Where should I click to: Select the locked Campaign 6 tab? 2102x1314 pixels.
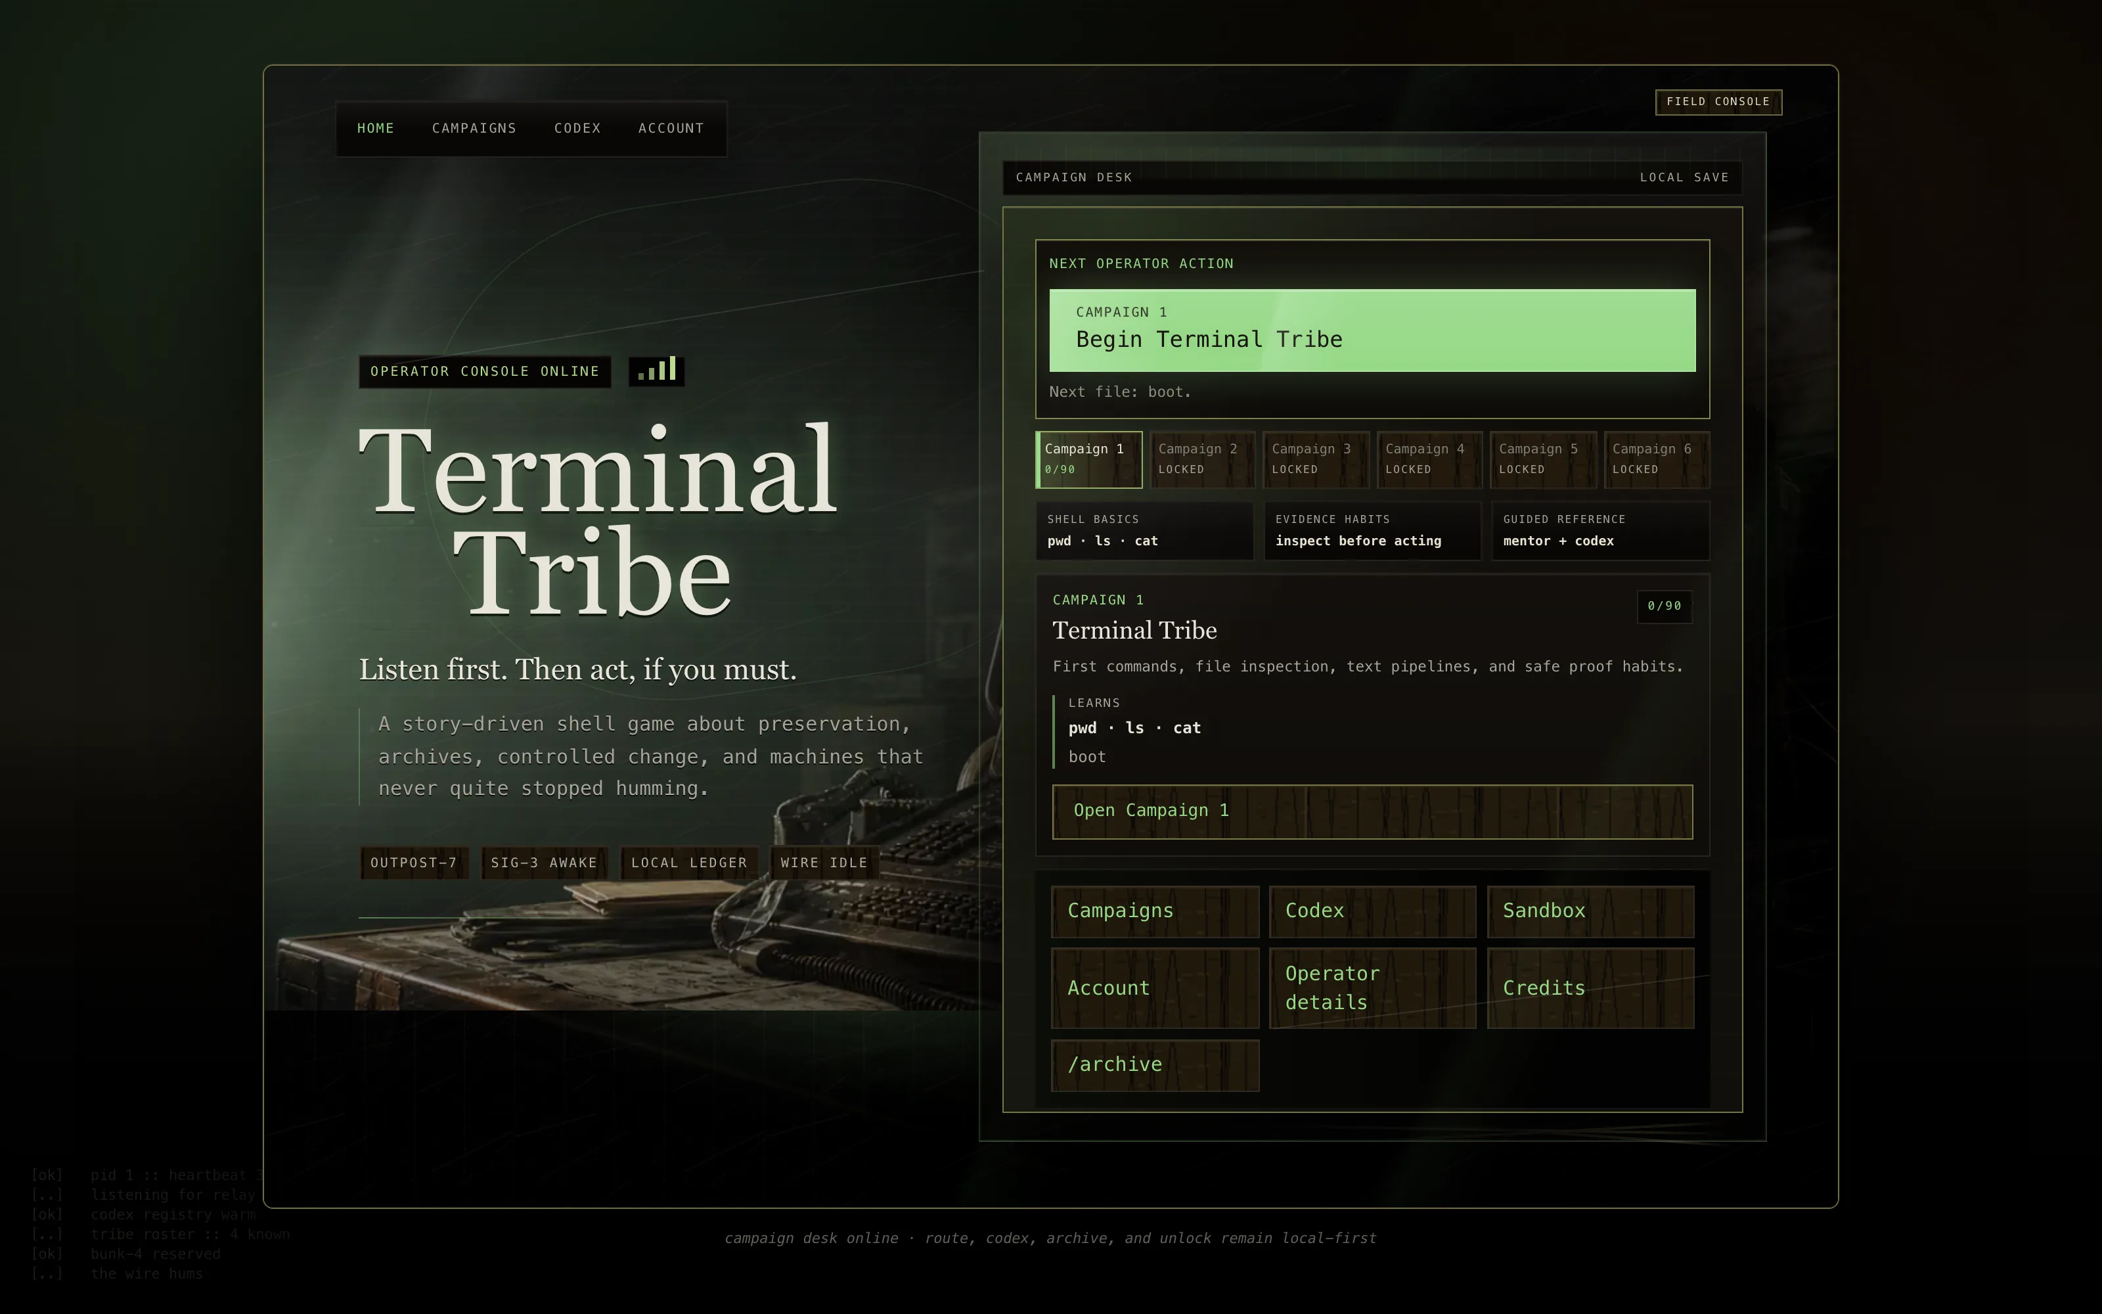pyautogui.click(x=1657, y=460)
